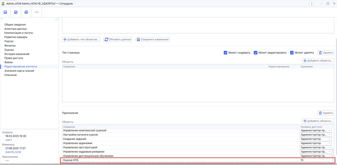Click the link icon atop the sidebar
Image resolution: width=337 pixels, height=165 pixels.
[x=56, y=20]
